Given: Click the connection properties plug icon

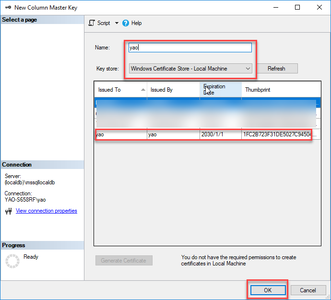Looking at the screenshot, I should pyautogui.click(x=9, y=211).
